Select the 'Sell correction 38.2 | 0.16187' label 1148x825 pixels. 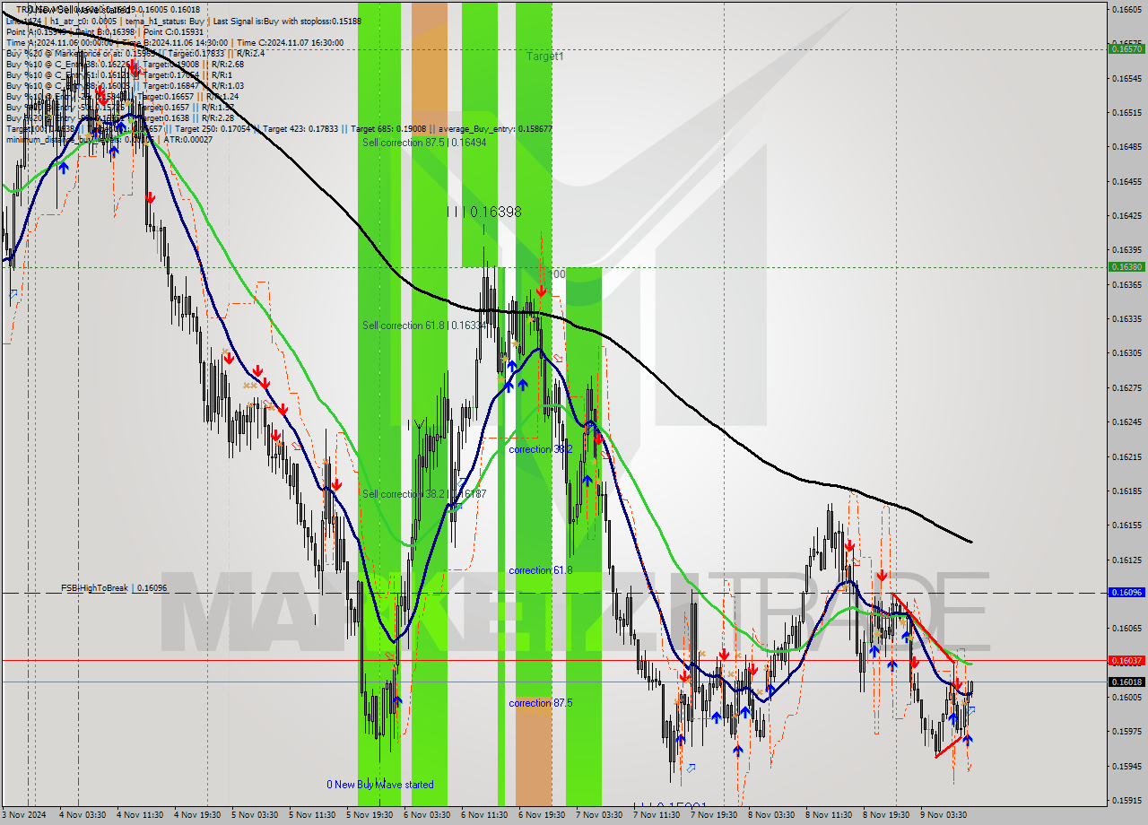[424, 494]
